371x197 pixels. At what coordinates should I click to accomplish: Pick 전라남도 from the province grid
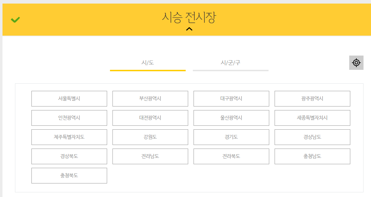click(150, 156)
